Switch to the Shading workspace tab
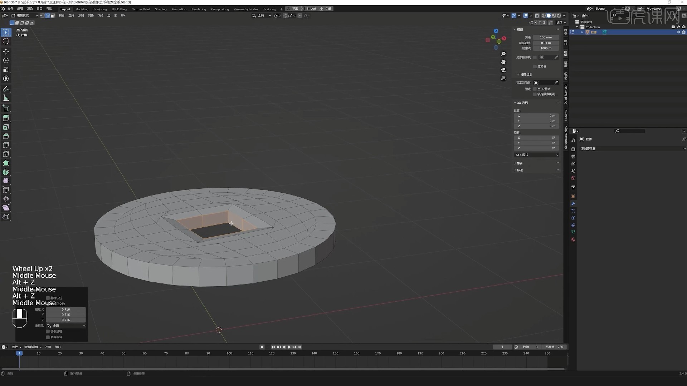Image resolution: width=687 pixels, height=386 pixels. pyautogui.click(x=161, y=9)
